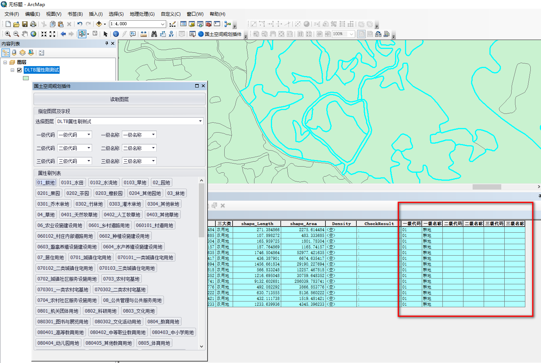Open the 选择图层 dropdown
Image resolution: width=541 pixels, height=363 pixels.
click(x=200, y=121)
